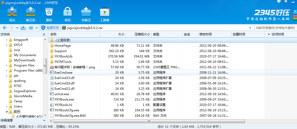The width and height of the screenshot is (297, 129).
Task: Click the ExeCmd16.dll file icon
Action: [52, 83]
